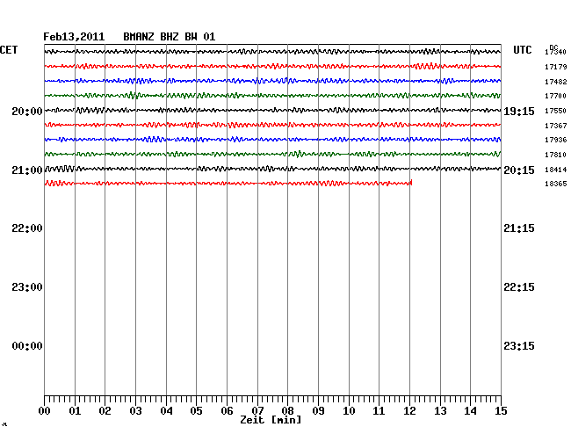The width and height of the screenshot is (571, 434).
Task: Select the amplitude value '17700'
Action: pyautogui.click(x=556, y=96)
